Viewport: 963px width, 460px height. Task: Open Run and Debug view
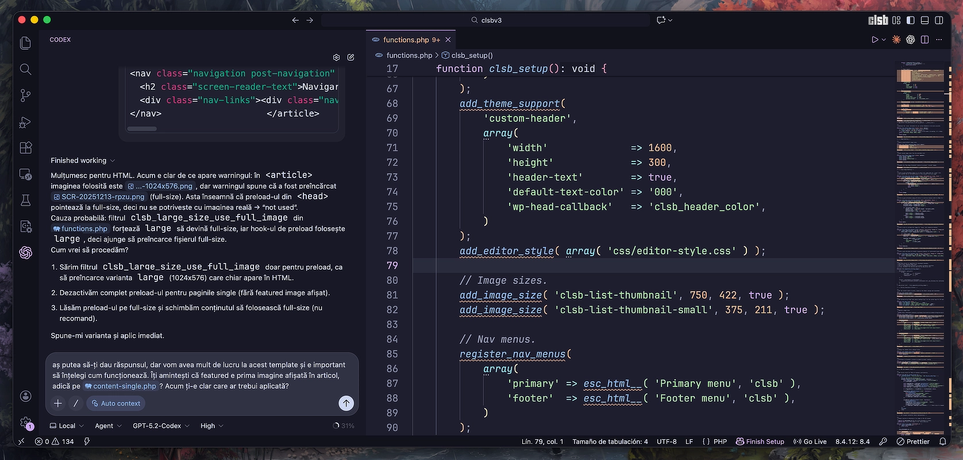point(25,122)
